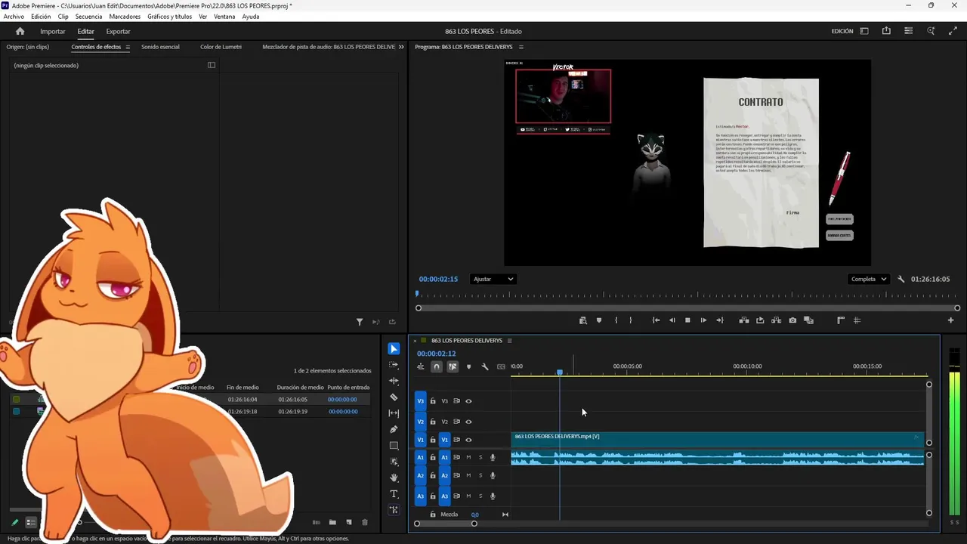Viewport: 967px width, 544px height.
Task: Select the Slip tool
Action: (394, 413)
